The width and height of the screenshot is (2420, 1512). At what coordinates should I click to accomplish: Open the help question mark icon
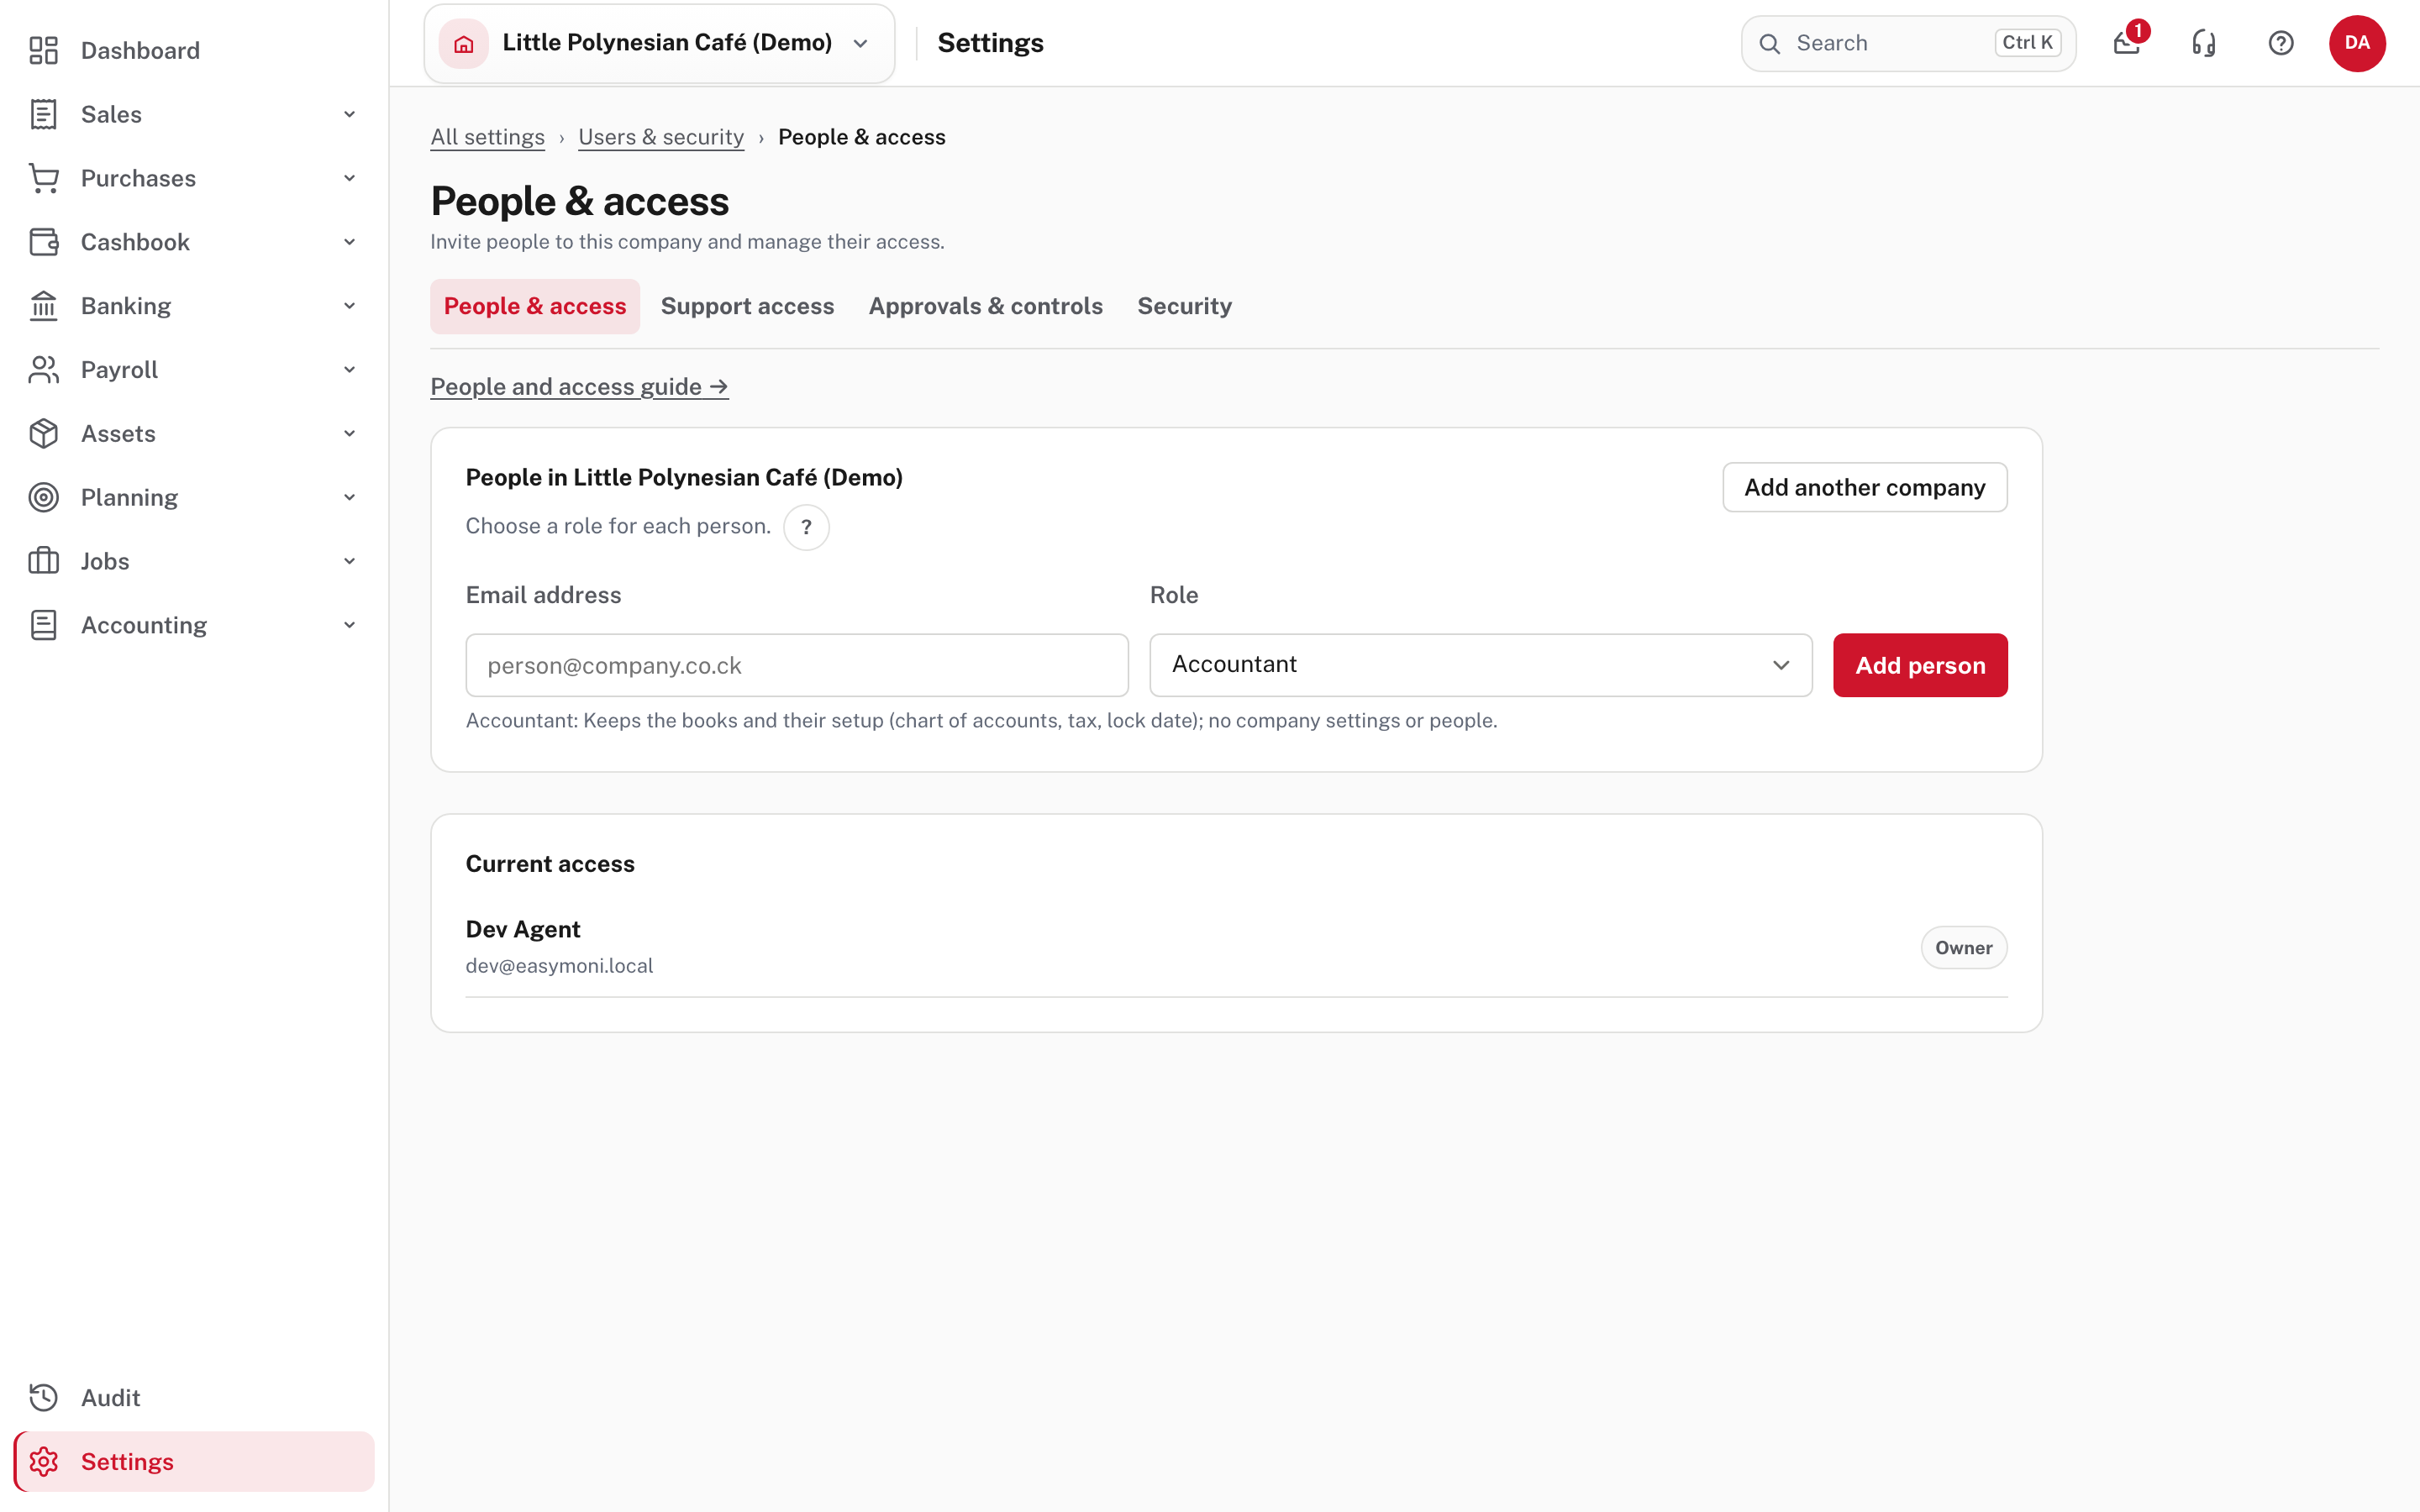tap(2281, 43)
